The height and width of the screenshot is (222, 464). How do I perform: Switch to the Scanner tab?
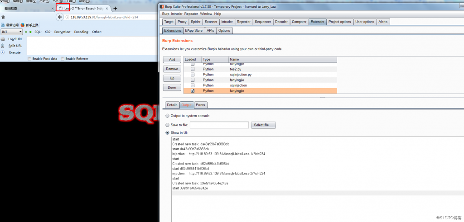pyautogui.click(x=211, y=22)
